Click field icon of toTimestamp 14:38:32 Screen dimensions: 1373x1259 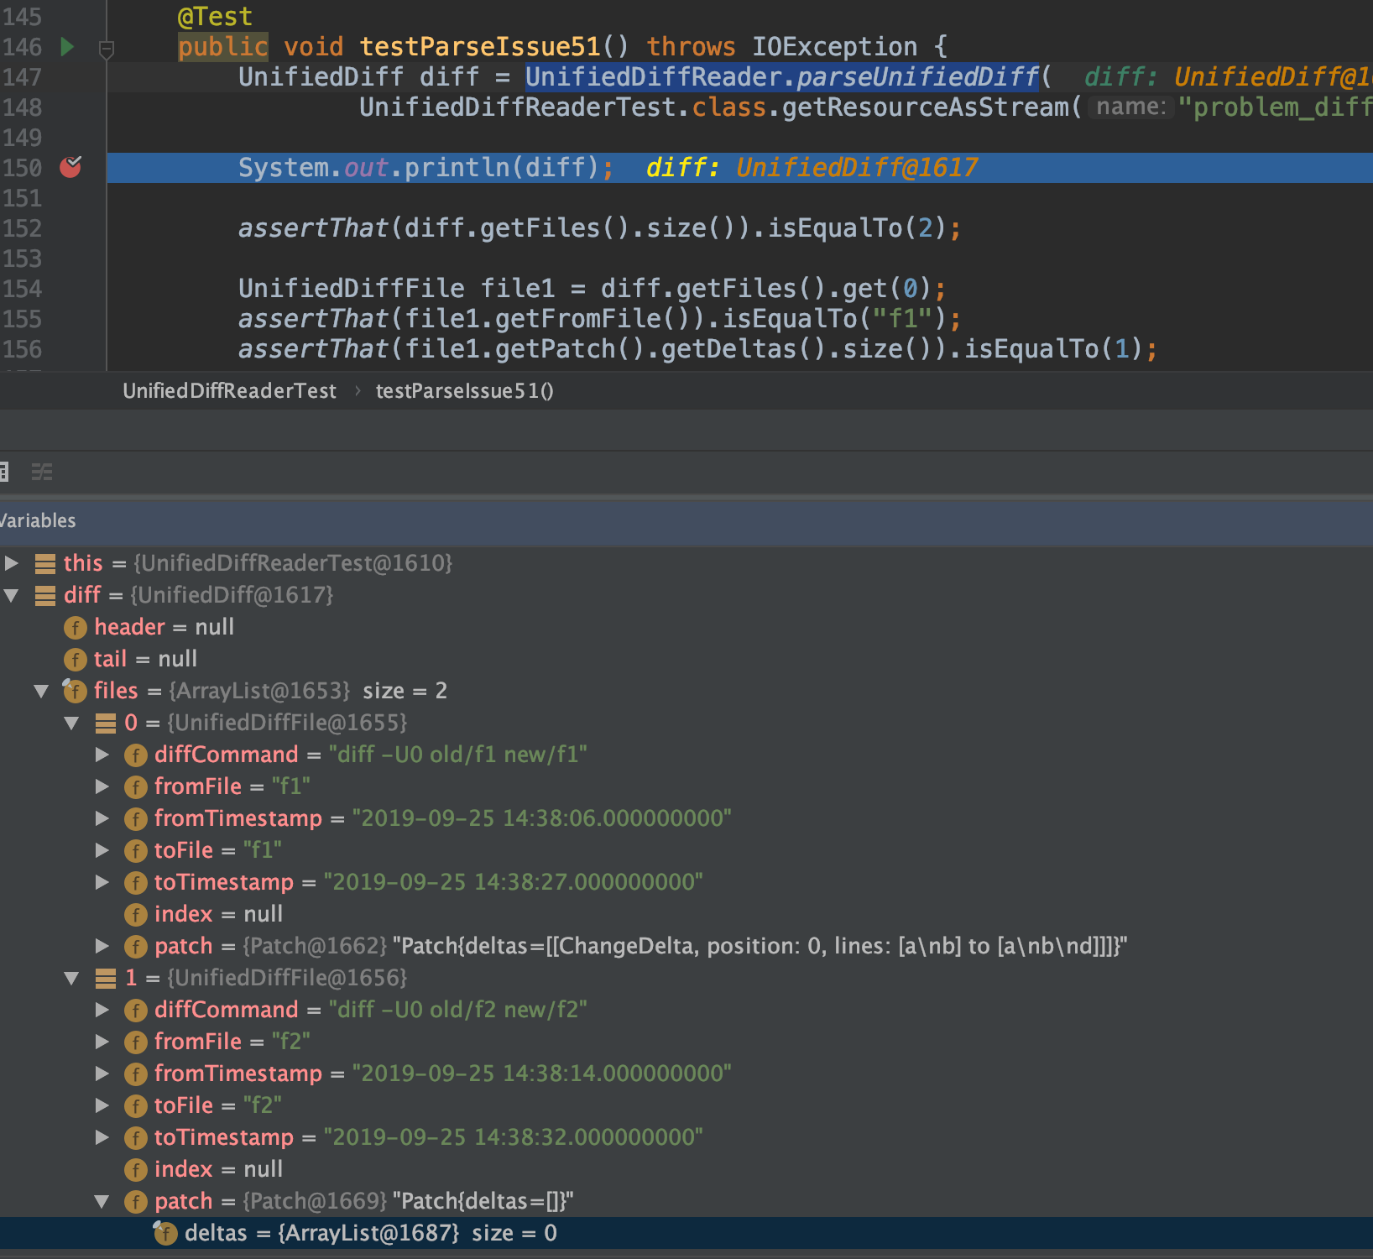coord(136,1137)
